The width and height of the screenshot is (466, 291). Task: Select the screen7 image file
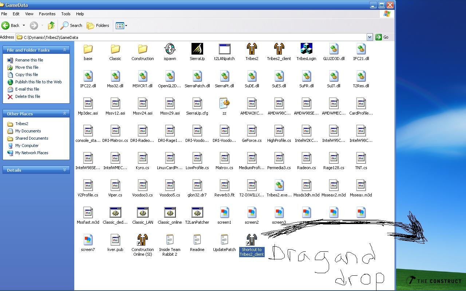coord(88,240)
